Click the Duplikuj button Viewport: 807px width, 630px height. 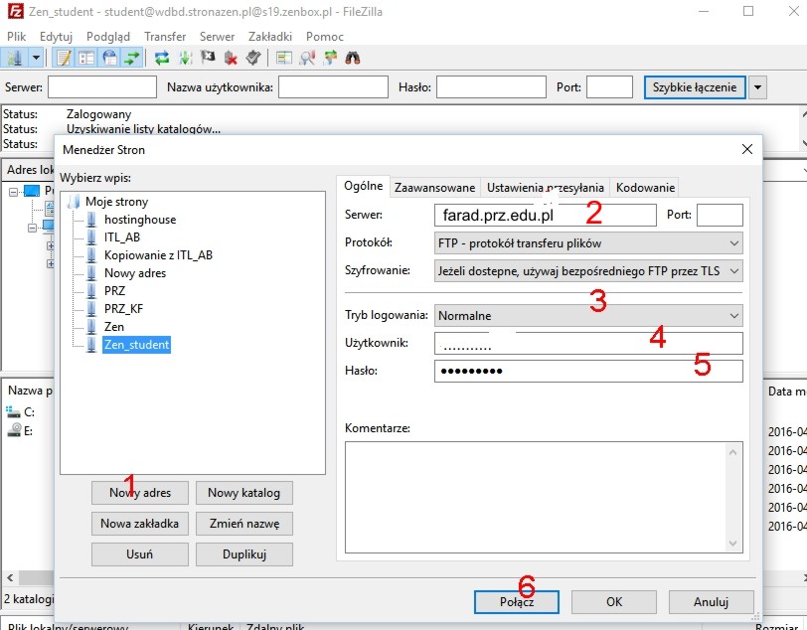pos(243,554)
